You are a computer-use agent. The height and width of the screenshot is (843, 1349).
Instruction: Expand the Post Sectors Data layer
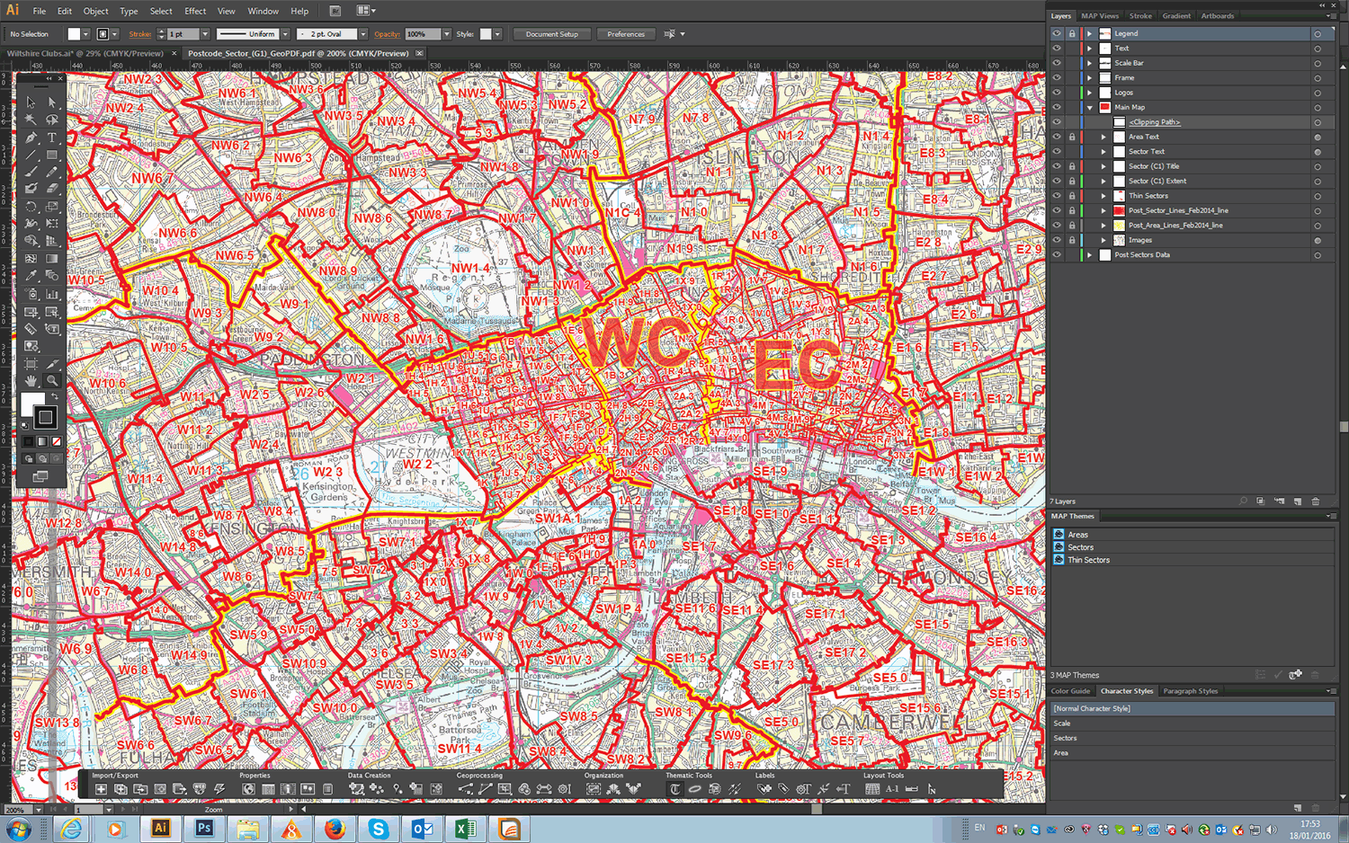pyautogui.click(x=1089, y=254)
